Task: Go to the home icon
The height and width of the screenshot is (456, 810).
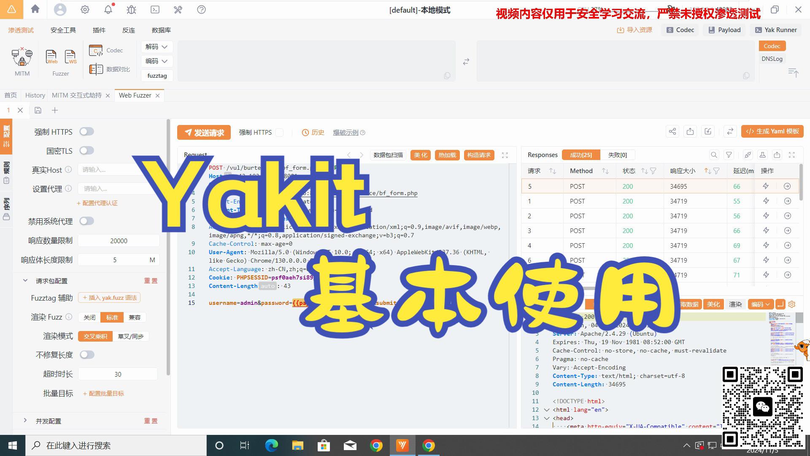Action: tap(35, 9)
